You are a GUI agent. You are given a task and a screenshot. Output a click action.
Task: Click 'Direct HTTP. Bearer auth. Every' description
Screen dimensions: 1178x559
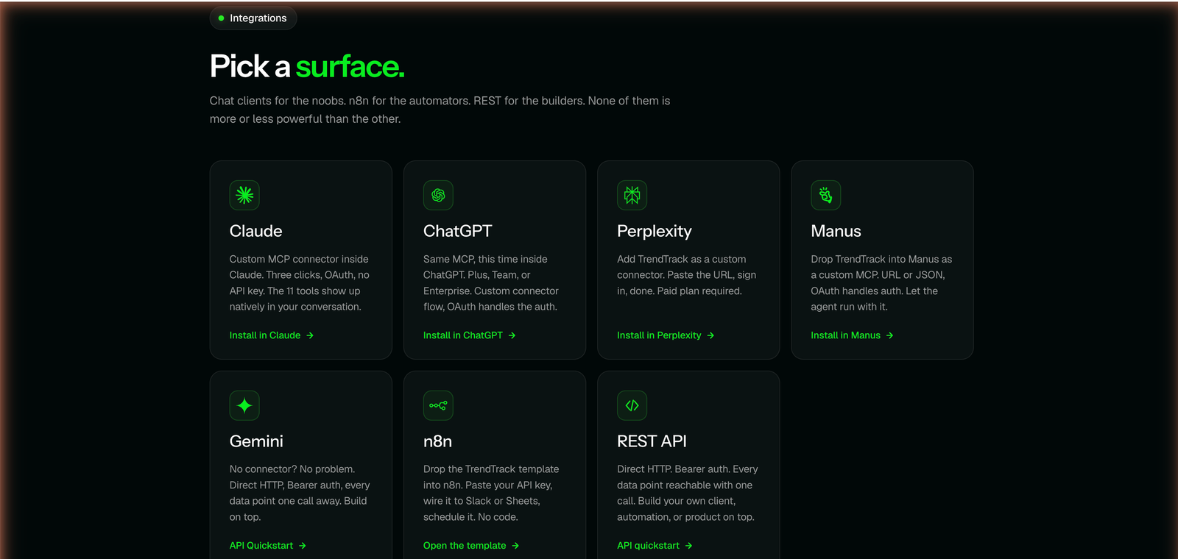tap(688, 493)
